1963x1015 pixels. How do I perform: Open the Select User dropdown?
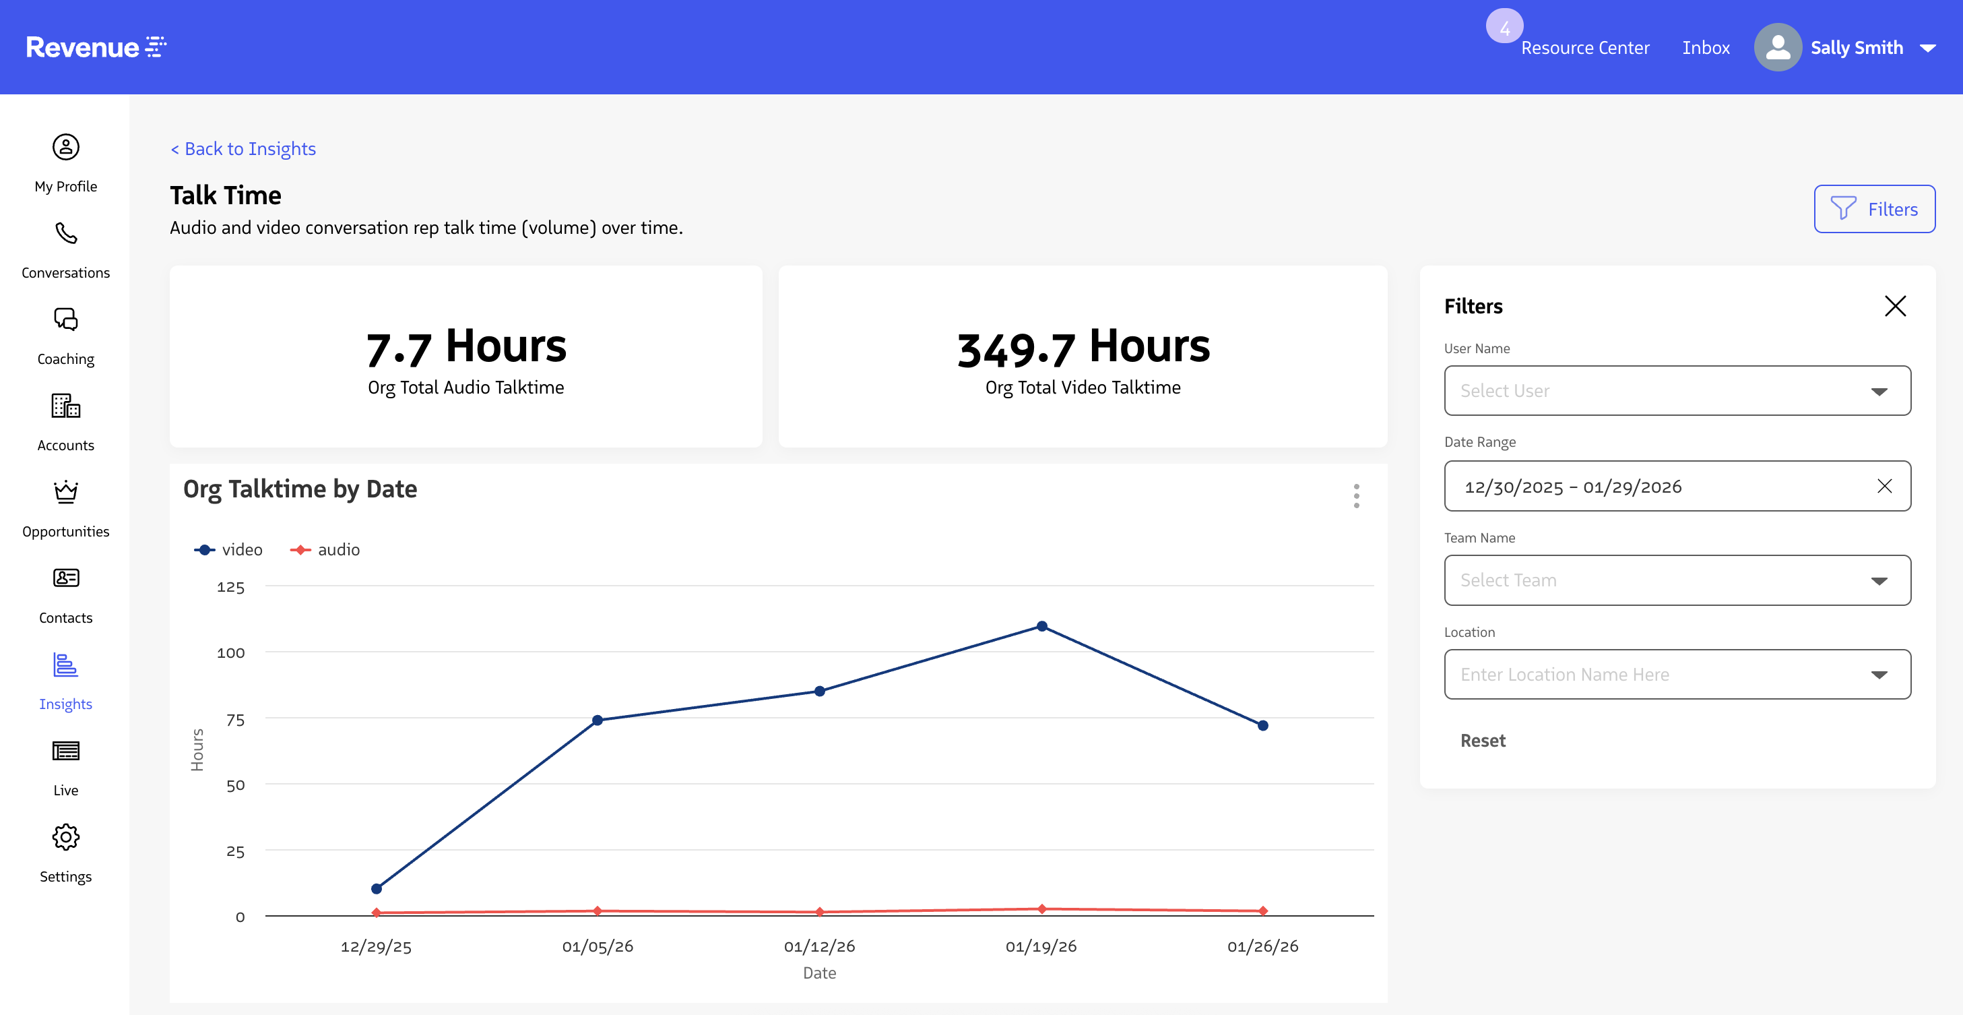(x=1879, y=390)
